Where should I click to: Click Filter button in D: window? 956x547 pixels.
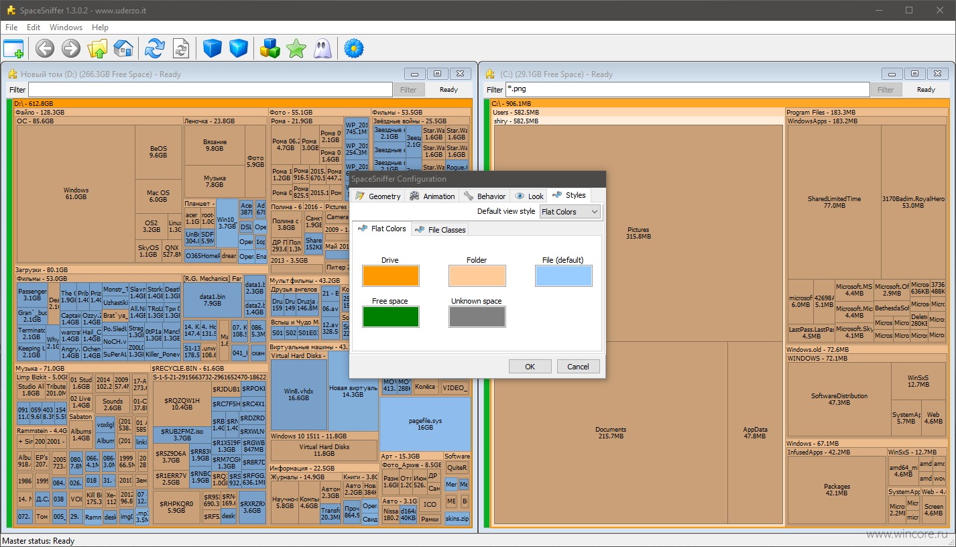click(x=408, y=89)
